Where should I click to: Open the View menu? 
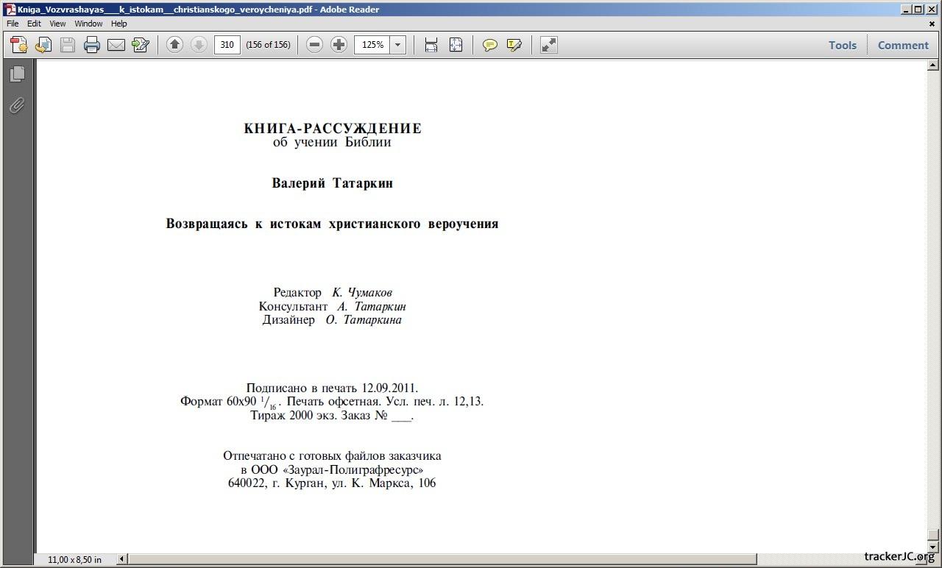point(57,24)
